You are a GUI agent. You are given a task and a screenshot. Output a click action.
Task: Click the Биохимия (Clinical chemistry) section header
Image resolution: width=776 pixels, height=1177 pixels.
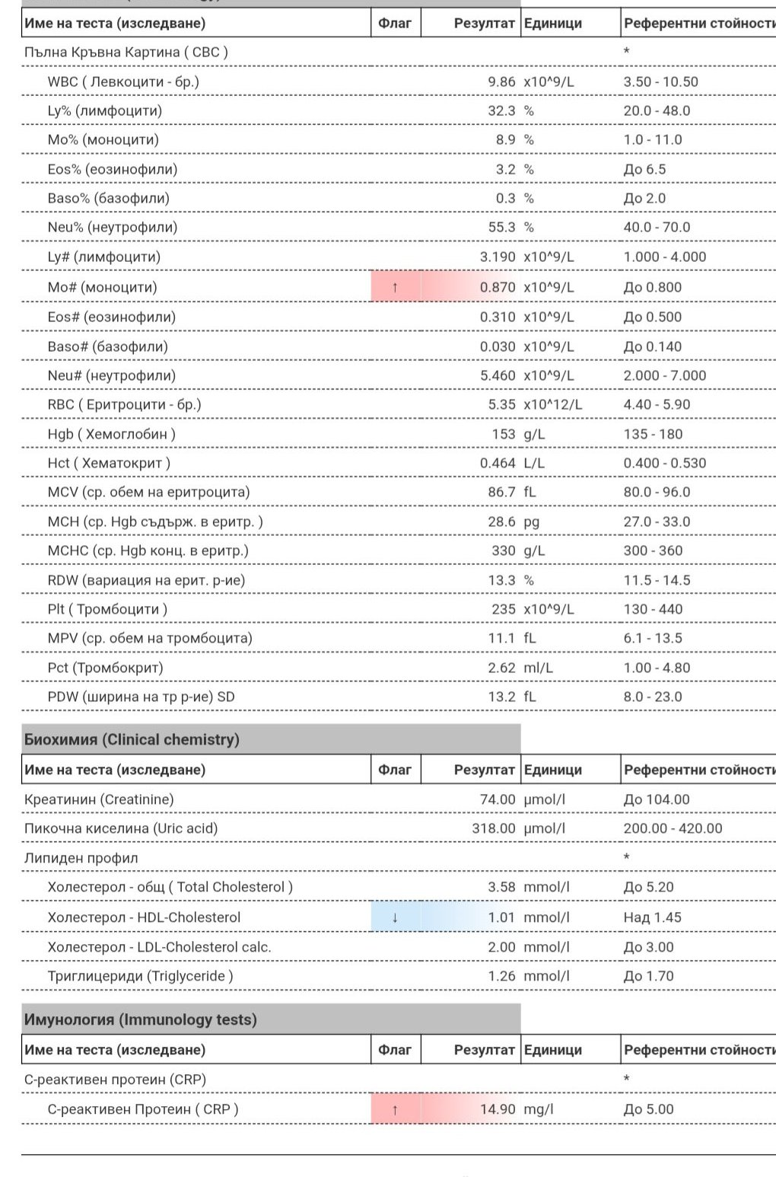132,739
